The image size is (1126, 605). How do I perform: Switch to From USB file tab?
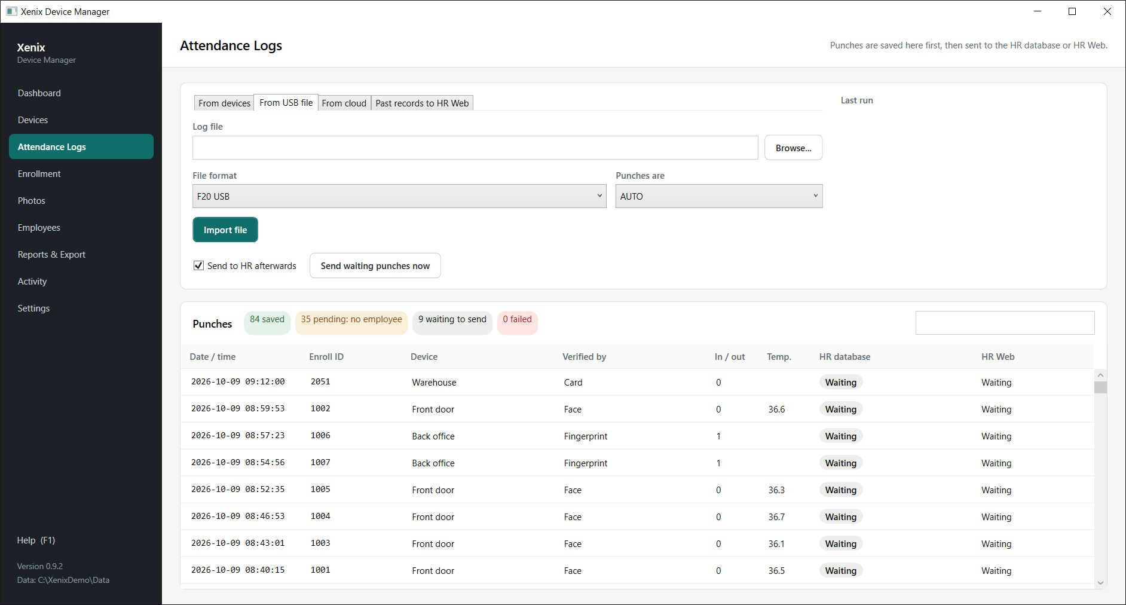click(x=286, y=103)
